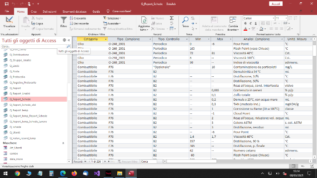
Task: Open Tipo_Controllo column filter arrow
Action: (x=187, y=39)
